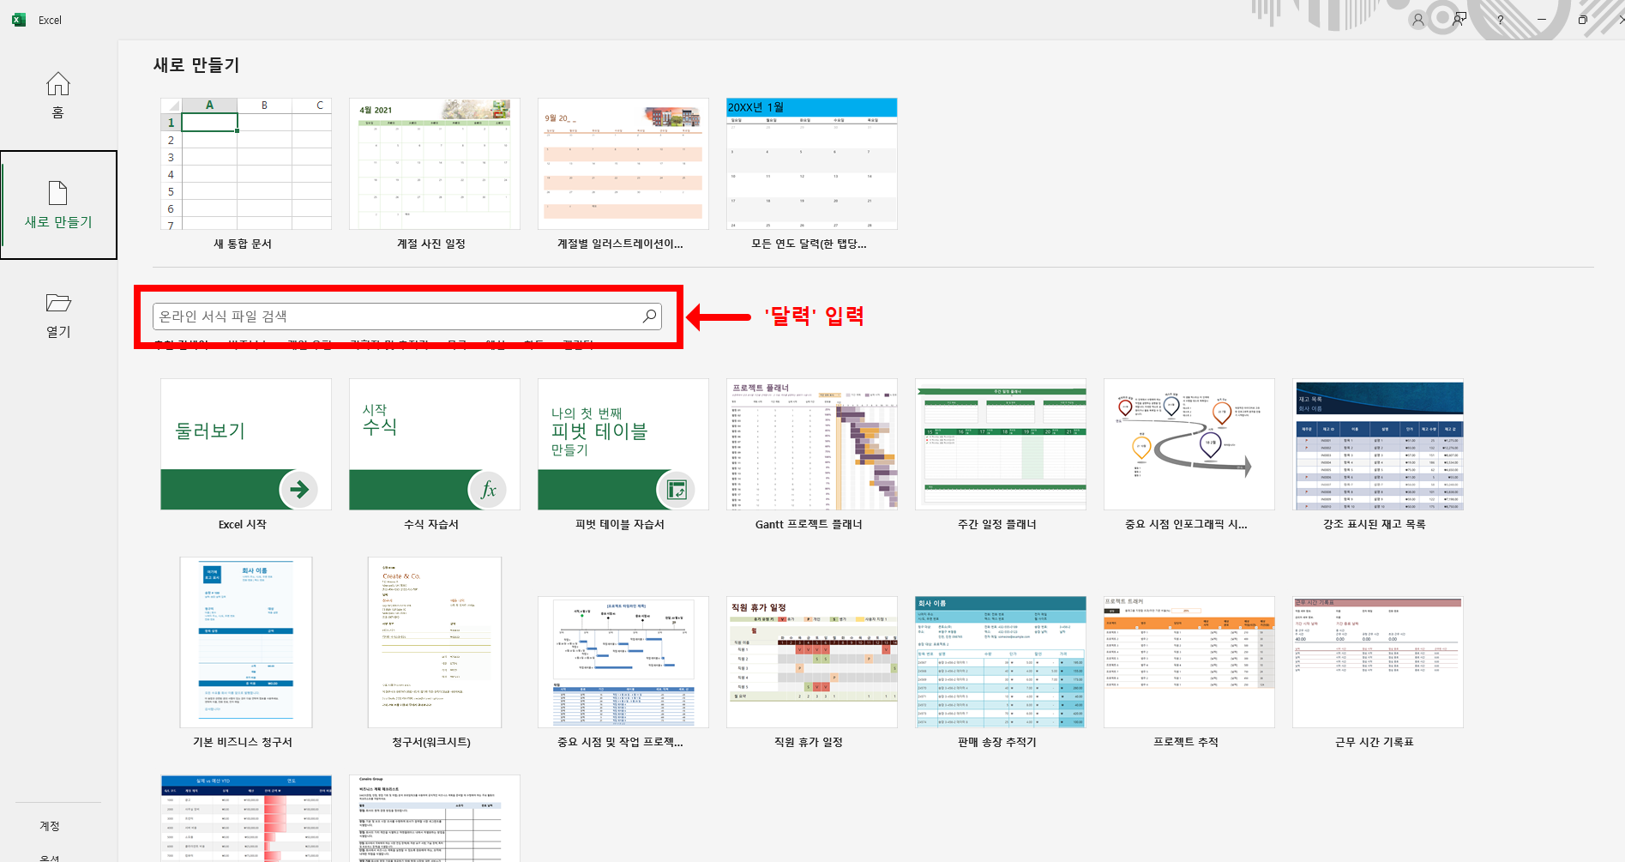The image size is (1625, 862).
Task: Click the arrow icon on Excel 시작 card
Action: coord(299,490)
